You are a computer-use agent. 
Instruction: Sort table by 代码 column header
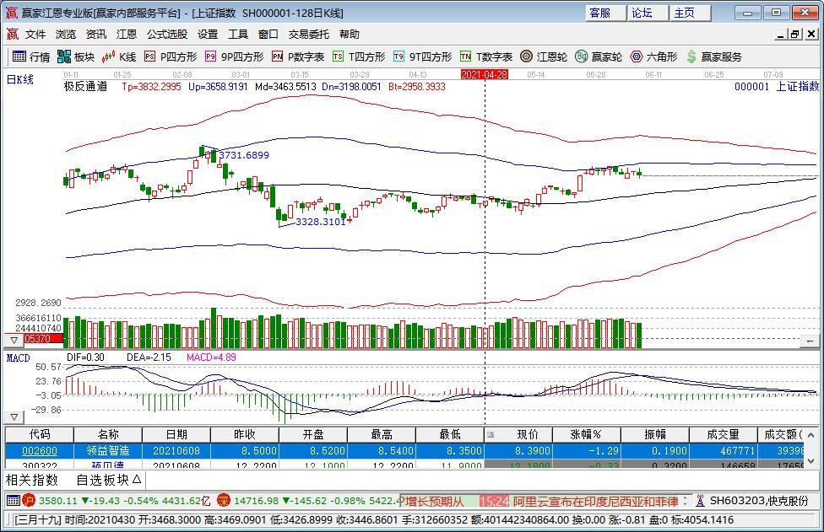[40, 434]
